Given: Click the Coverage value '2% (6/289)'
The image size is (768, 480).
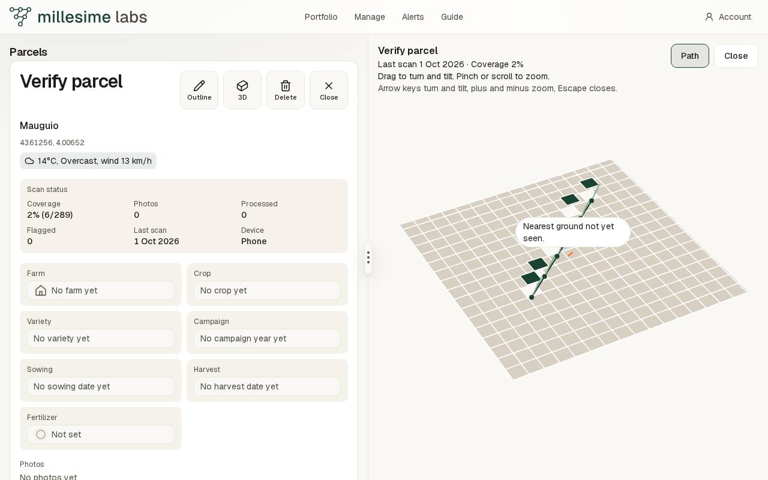Looking at the screenshot, I should (x=50, y=215).
